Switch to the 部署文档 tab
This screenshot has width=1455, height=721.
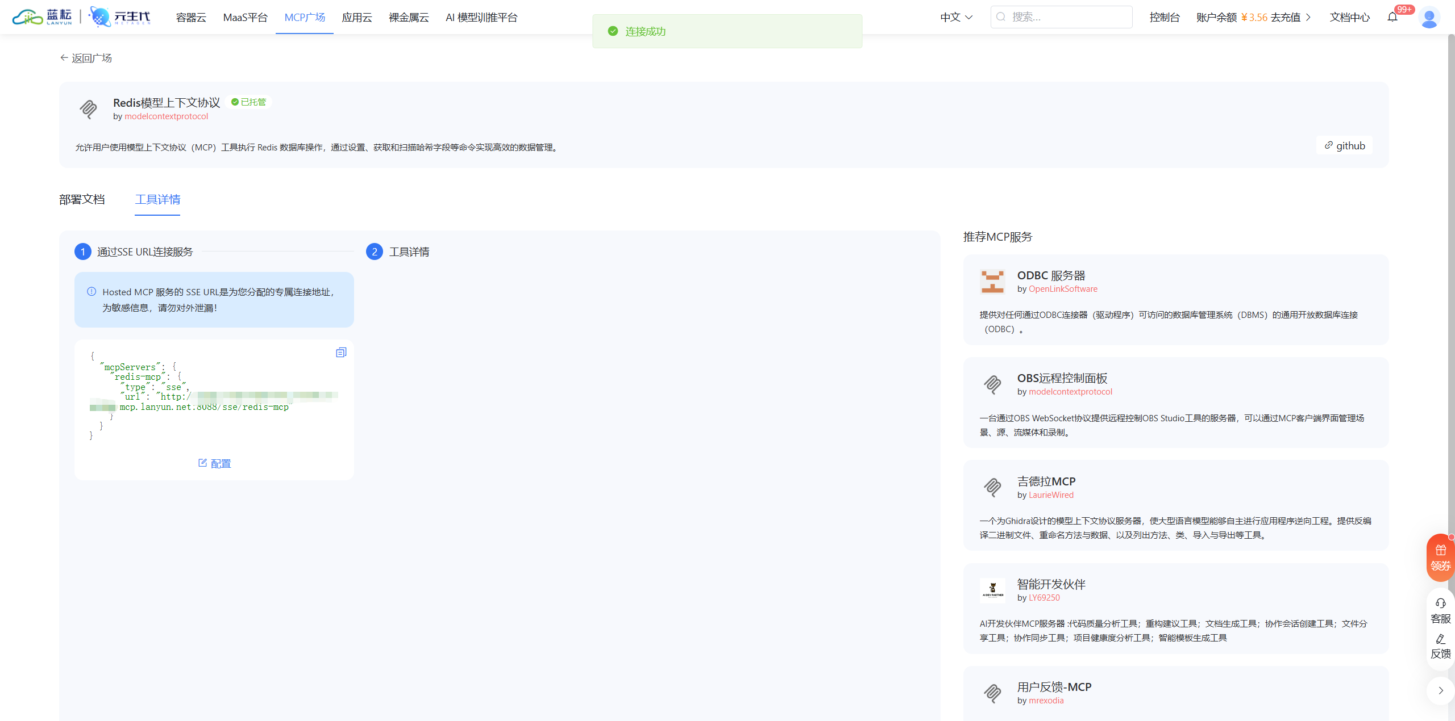click(82, 199)
